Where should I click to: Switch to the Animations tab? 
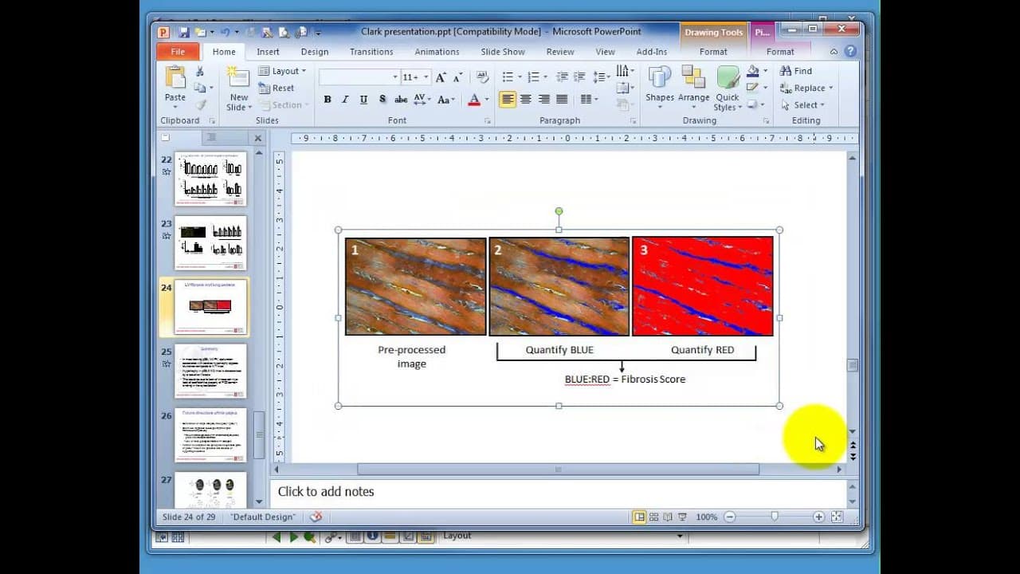pyautogui.click(x=437, y=52)
